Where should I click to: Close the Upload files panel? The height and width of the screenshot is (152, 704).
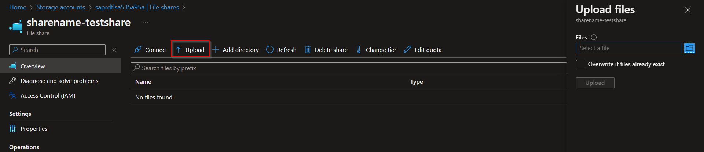point(687,10)
